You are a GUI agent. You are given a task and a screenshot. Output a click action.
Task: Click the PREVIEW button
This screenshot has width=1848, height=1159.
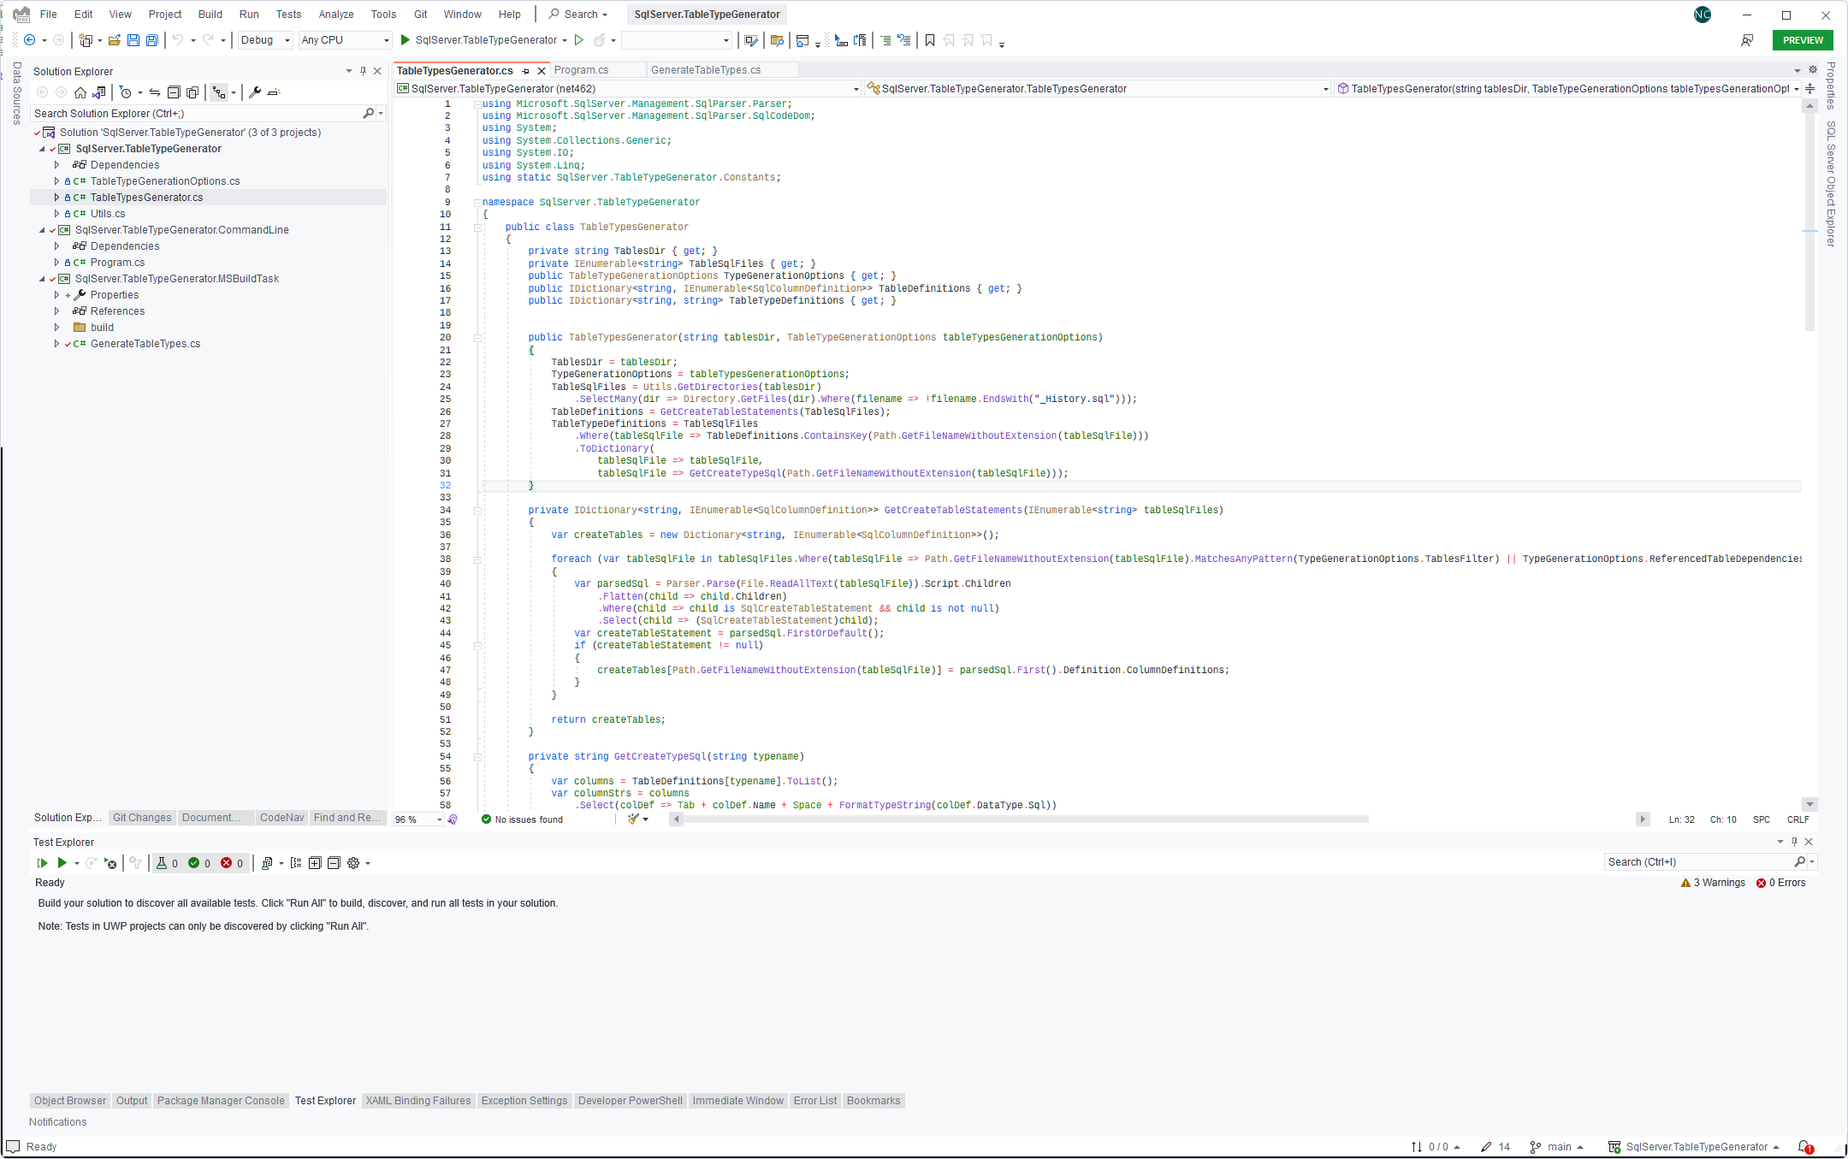pyautogui.click(x=1802, y=40)
